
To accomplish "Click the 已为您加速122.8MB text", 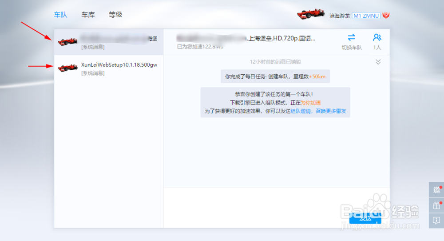I will [x=200, y=47].
